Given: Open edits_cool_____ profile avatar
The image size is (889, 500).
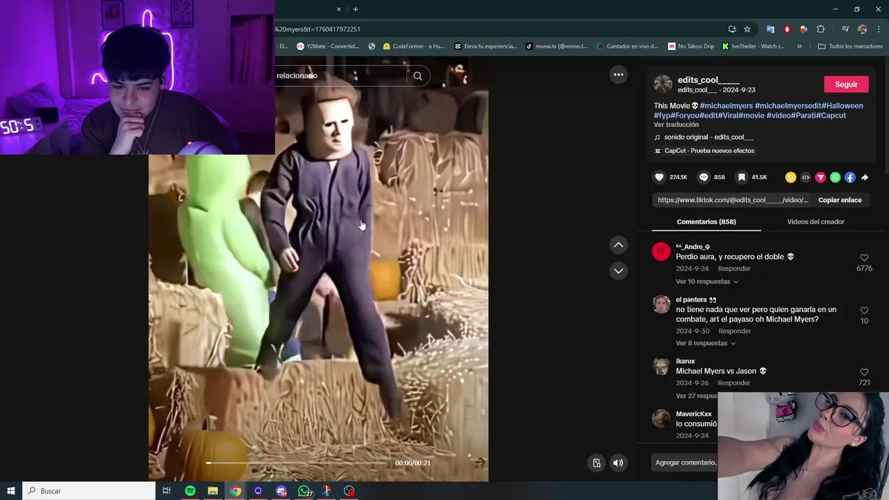Looking at the screenshot, I should tap(663, 84).
